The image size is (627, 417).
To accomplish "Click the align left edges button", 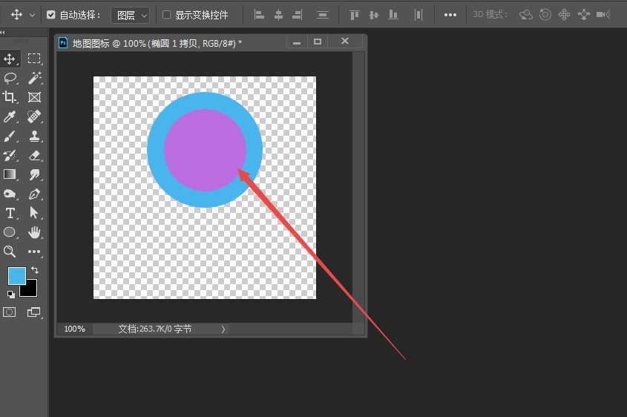I will tap(259, 15).
